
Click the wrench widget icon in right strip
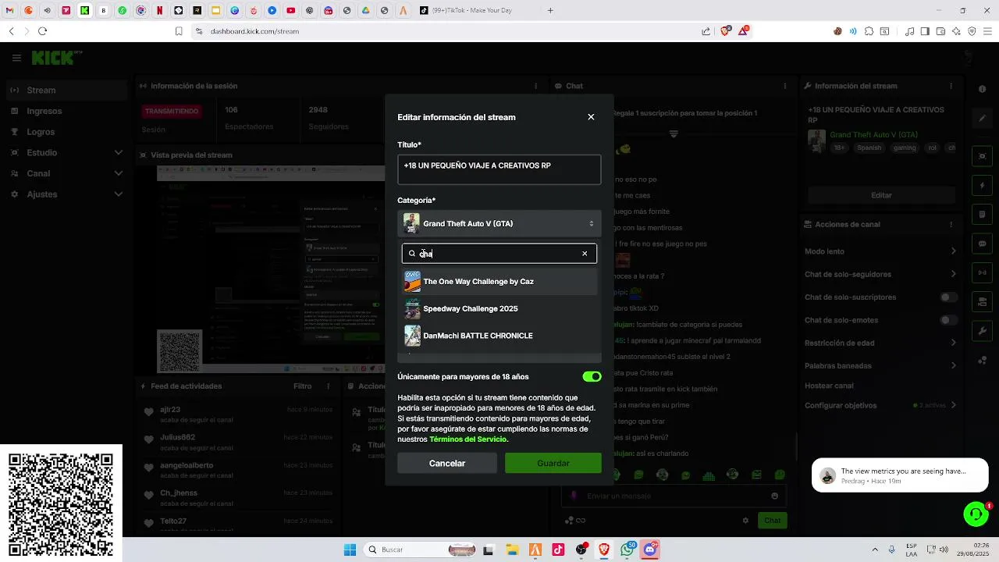(x=983, y=331)
